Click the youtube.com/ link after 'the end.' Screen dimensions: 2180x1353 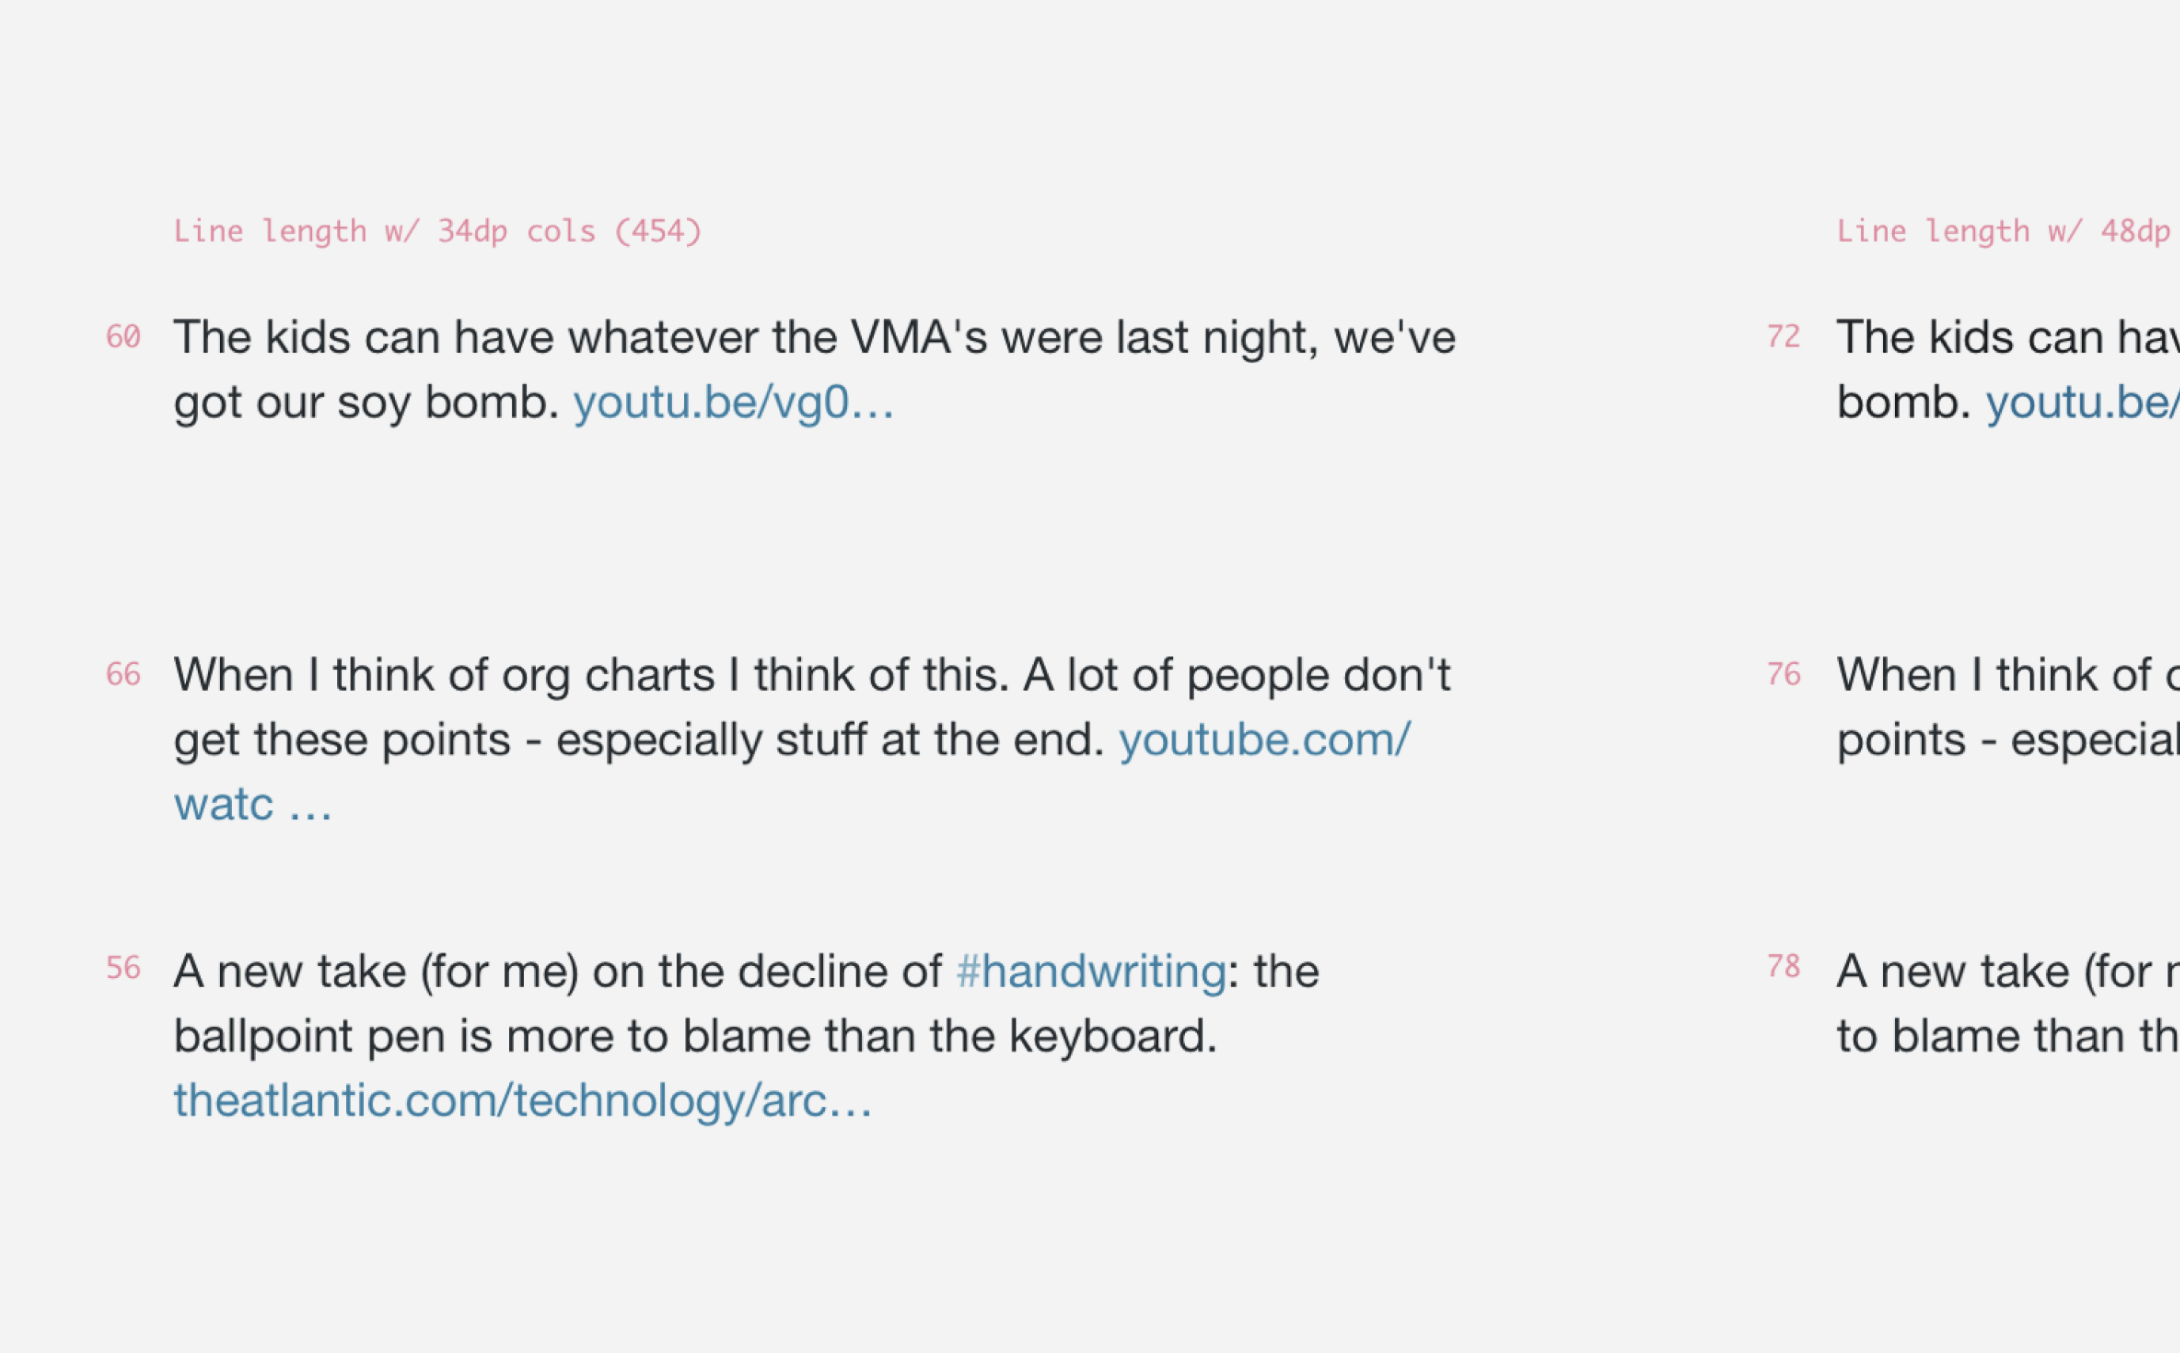pos(1264,740)
